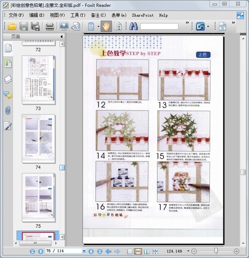249x258 pixels.
Task: Click thumbnail panel scroll down arrow
Action: [x=62, y=237]
